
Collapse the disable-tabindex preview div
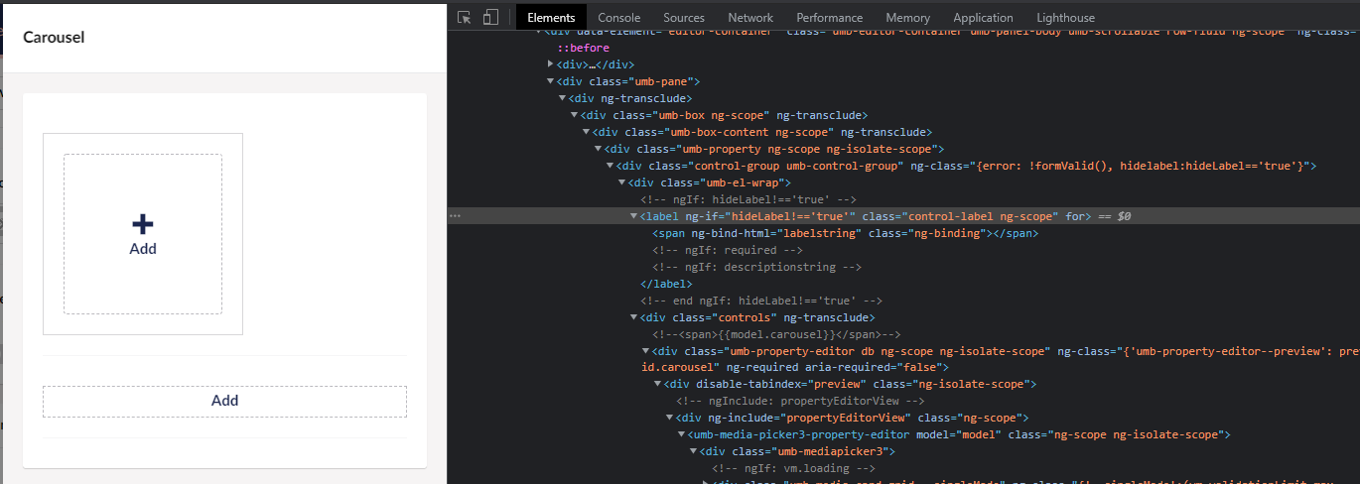pos(658,384)
